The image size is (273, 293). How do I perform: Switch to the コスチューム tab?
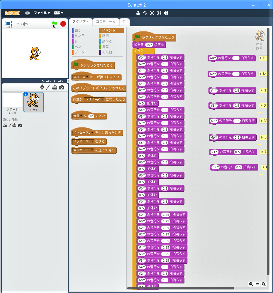pos(106,22)
